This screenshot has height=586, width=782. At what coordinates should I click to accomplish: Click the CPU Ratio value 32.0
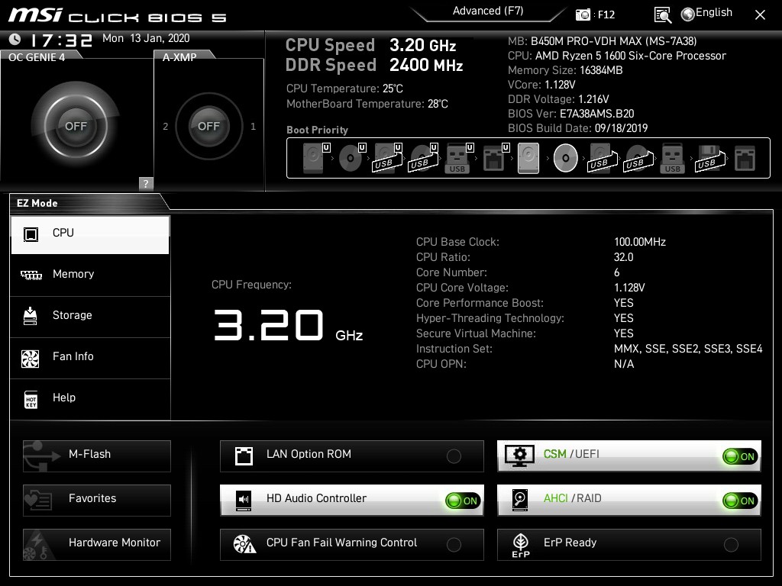point(623,257)
